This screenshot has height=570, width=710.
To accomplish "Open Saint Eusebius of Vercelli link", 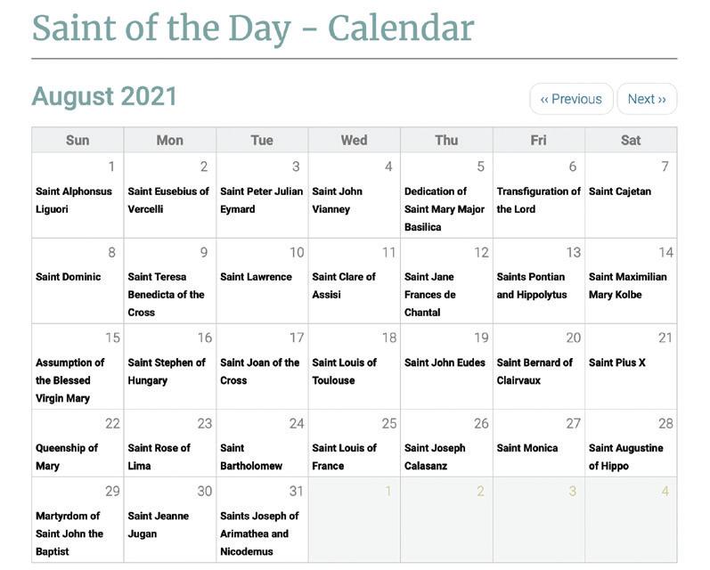I will click(168, 200).
